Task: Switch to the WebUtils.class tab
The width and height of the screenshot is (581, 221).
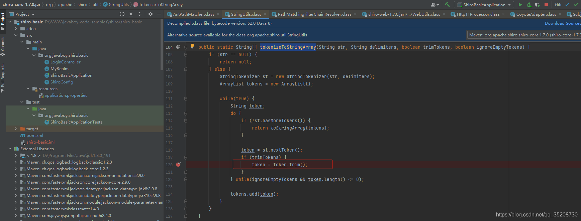Action: click(404, 14)
